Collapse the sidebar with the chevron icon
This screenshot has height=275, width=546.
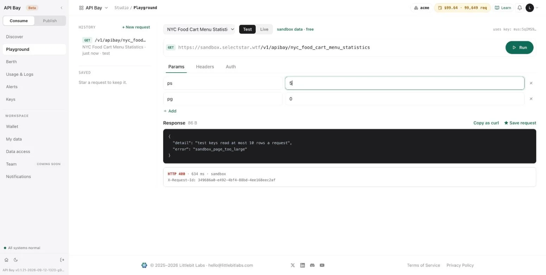coord(62,8)
